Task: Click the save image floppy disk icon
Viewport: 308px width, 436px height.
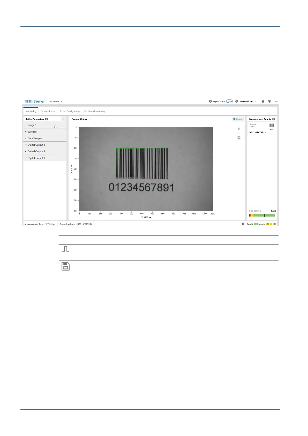Action: [x=239, y=138]
